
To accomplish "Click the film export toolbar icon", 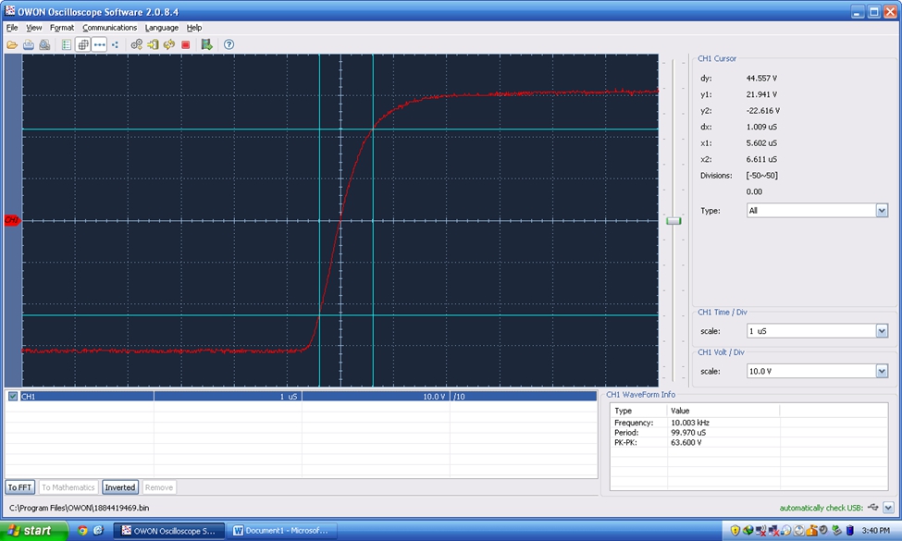I will tap(206, 44).
